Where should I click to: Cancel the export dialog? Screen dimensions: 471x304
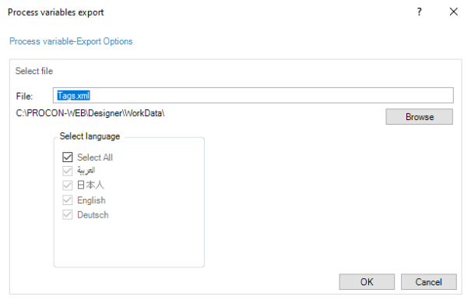click(x=429, y=281)
